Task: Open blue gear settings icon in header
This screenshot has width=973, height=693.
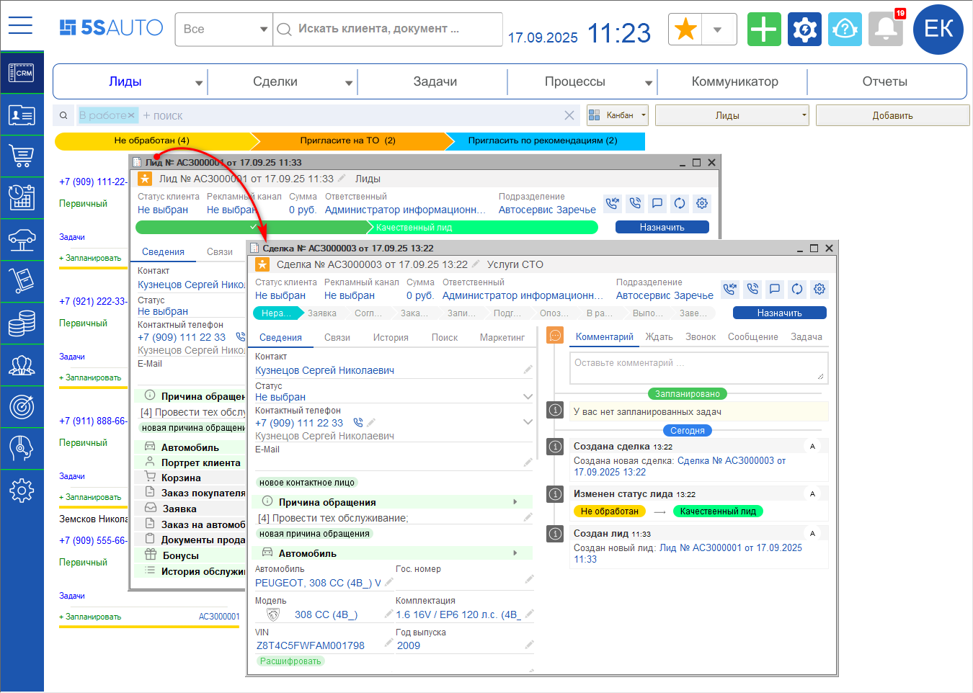Action: (x=804, y=30)
